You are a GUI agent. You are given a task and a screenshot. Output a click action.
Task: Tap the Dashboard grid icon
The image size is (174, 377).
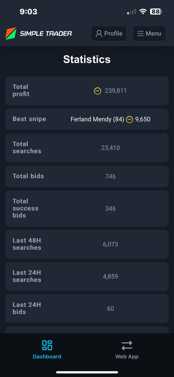pos(47,345)
